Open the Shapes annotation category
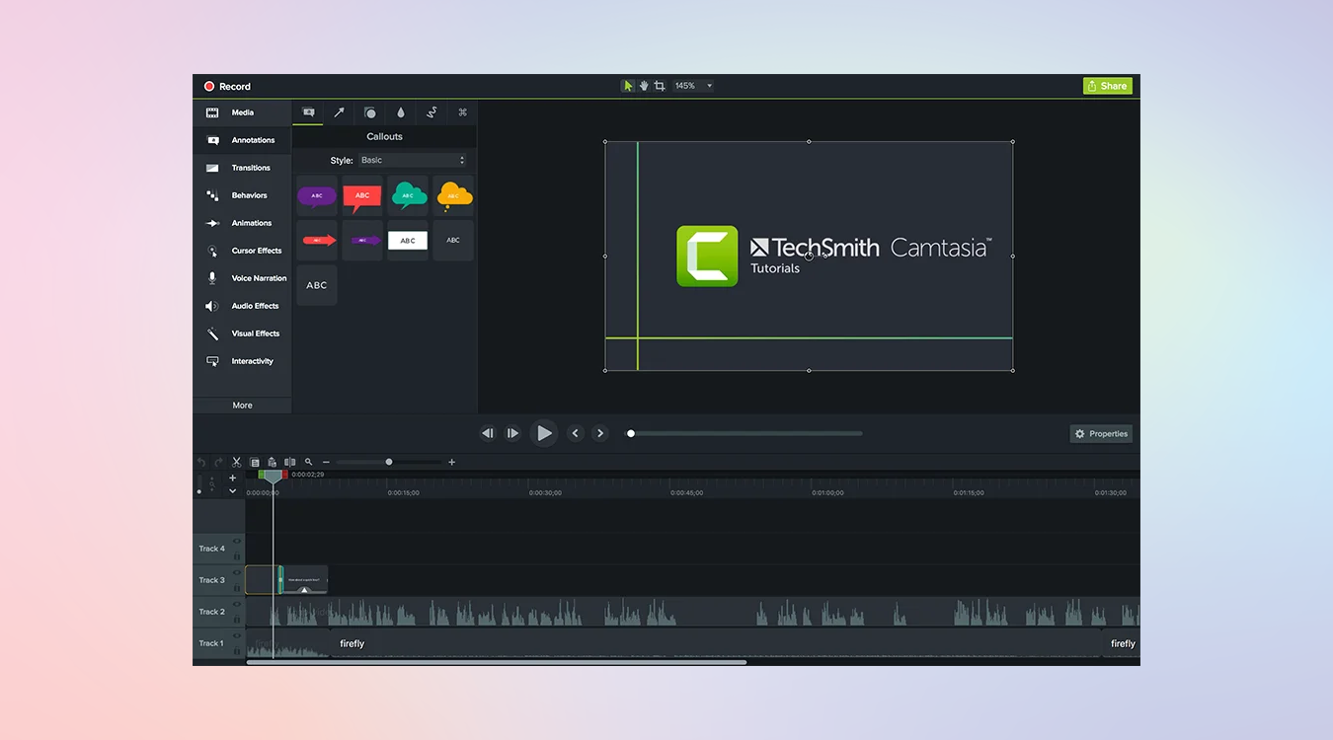 (x=370, y=111)
